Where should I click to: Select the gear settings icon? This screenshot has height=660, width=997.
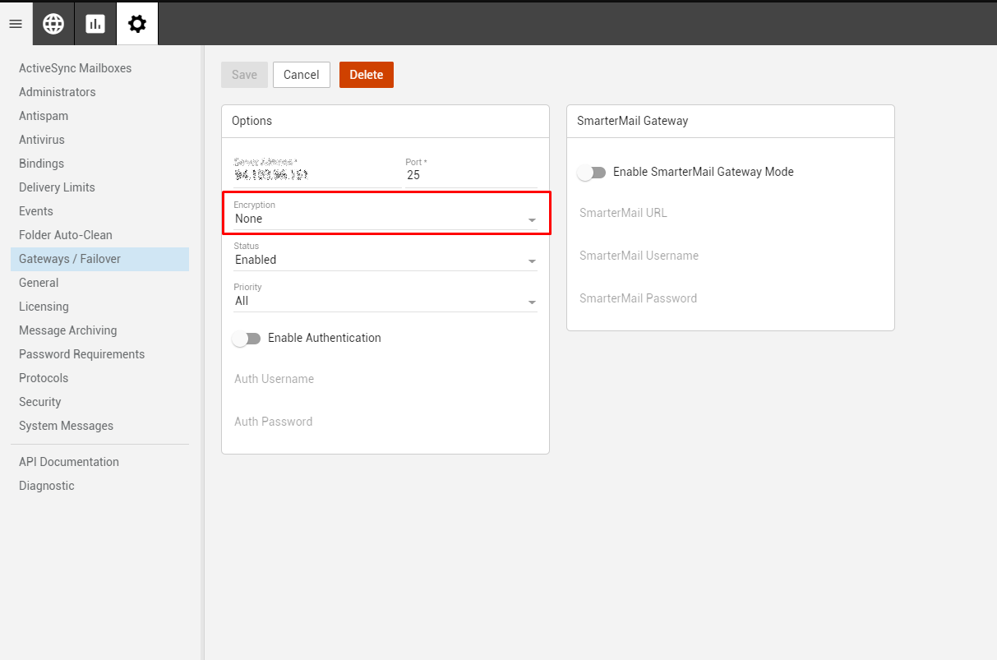pos(137,24)
